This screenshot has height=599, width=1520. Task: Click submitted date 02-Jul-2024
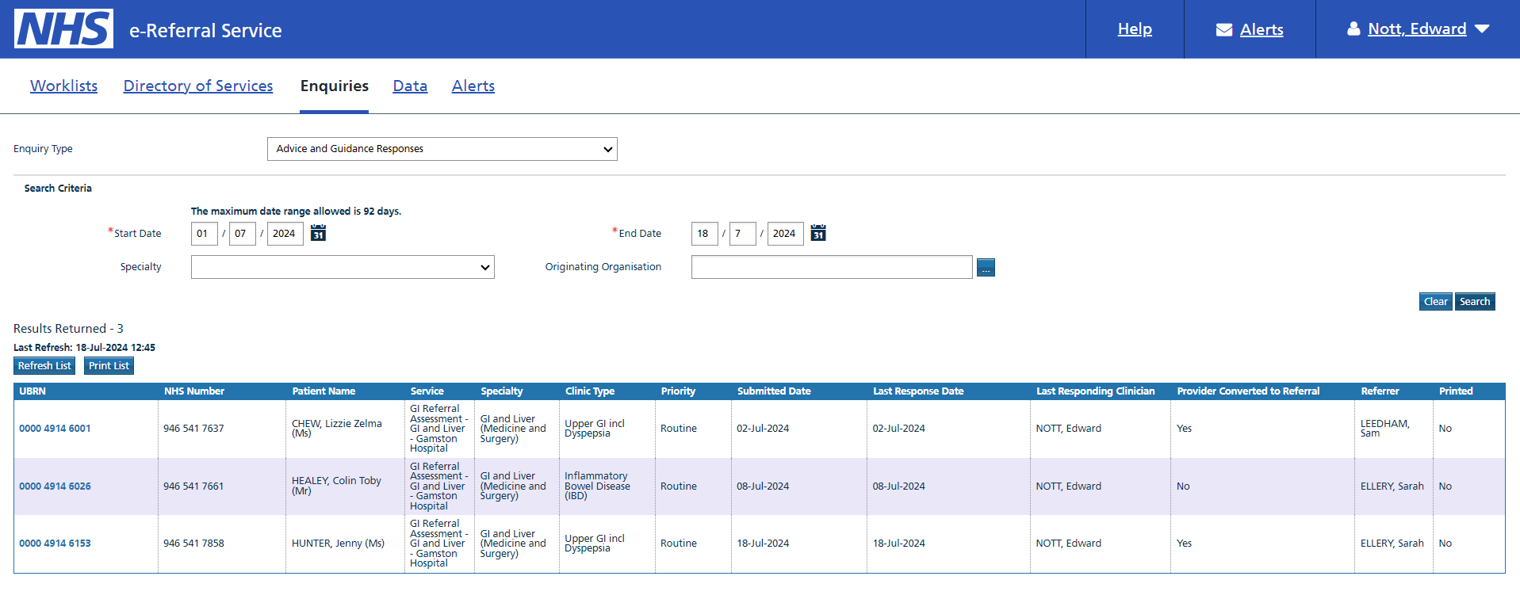point(763,429)
